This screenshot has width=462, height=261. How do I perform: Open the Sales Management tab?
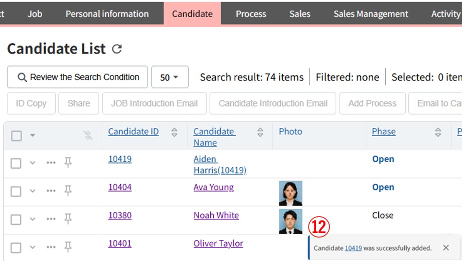click(371, 13)
